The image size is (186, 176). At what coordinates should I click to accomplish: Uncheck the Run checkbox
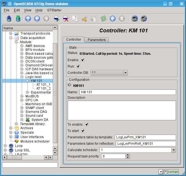[78, 66]
